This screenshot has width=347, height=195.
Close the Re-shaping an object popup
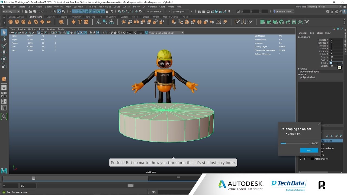coord(319,125)
